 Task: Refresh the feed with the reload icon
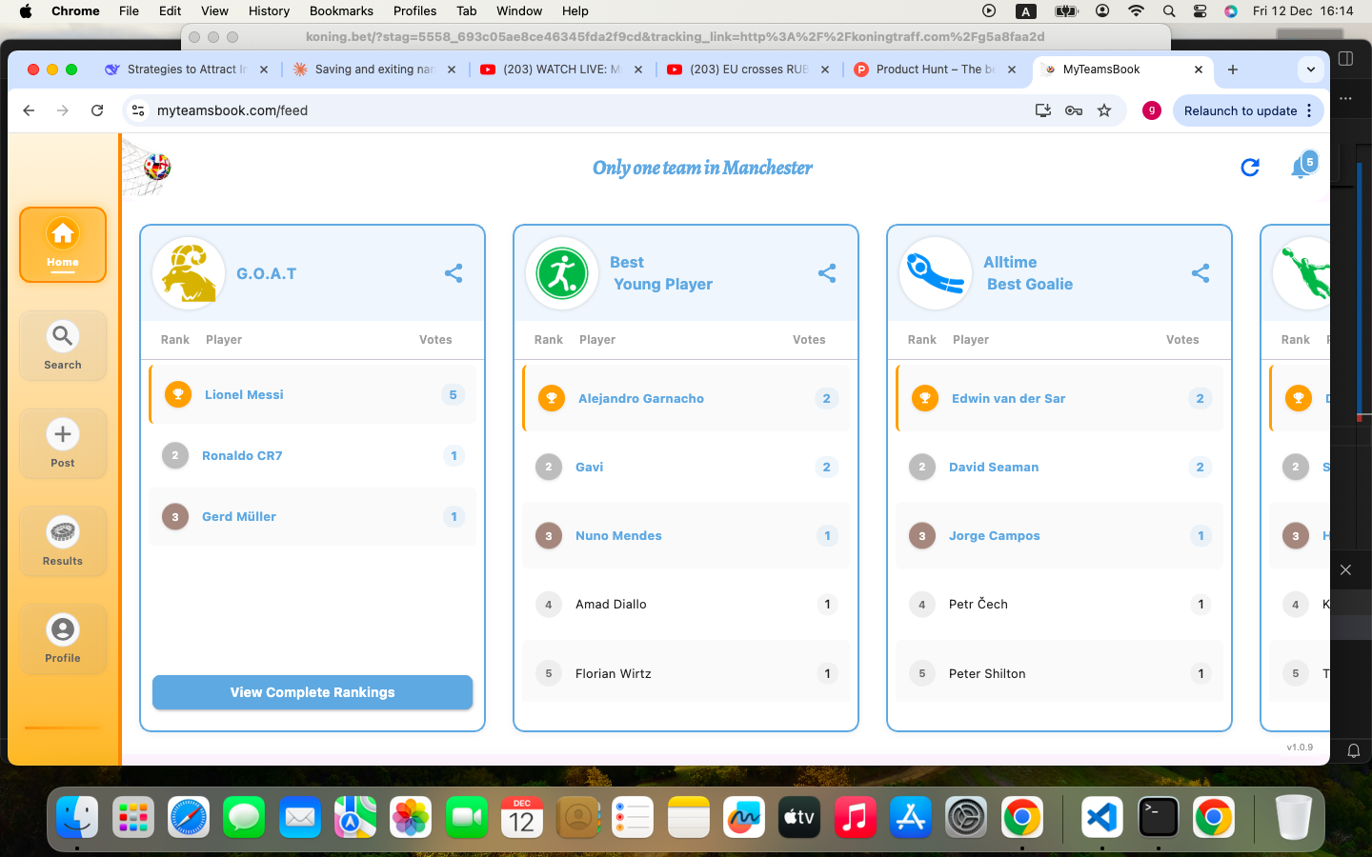point(1250,168)
